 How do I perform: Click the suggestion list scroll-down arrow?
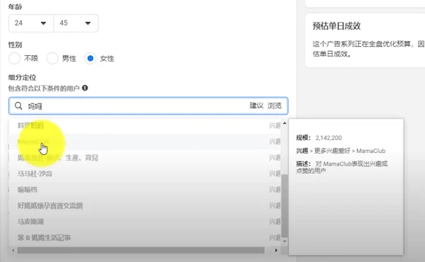284,241
